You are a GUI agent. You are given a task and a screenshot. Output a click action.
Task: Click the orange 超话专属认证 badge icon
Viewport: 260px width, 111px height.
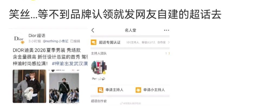tap(93, 42)
